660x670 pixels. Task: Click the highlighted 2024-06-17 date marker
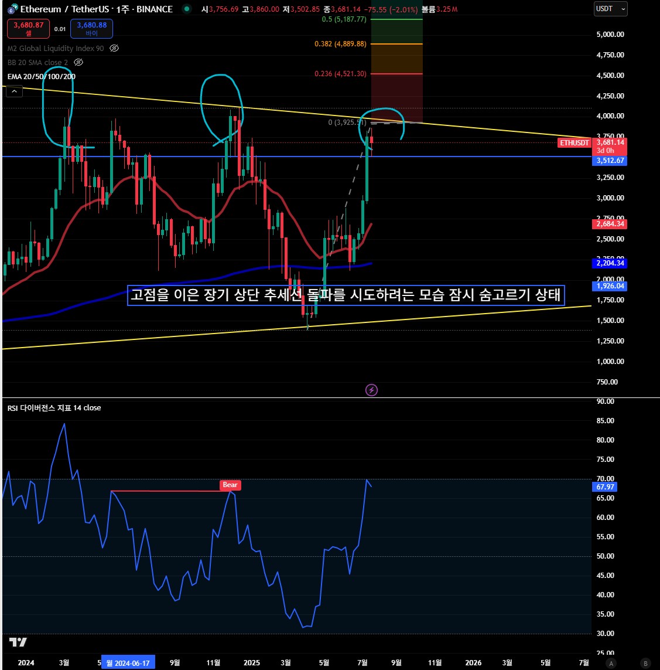point(128,663)
